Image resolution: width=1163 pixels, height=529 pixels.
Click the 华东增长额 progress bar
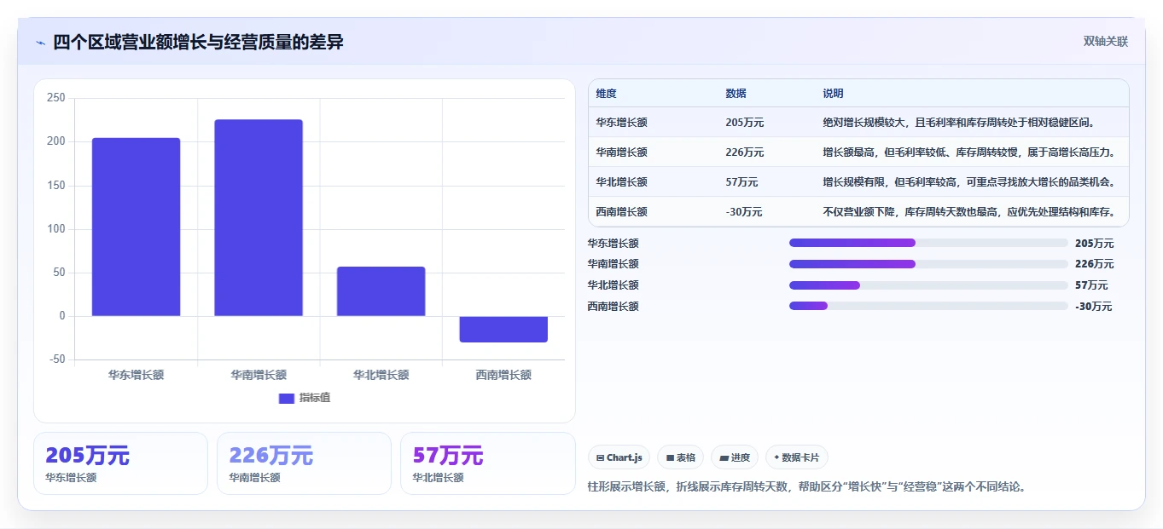pyautogui.click(x=928, y=243)
